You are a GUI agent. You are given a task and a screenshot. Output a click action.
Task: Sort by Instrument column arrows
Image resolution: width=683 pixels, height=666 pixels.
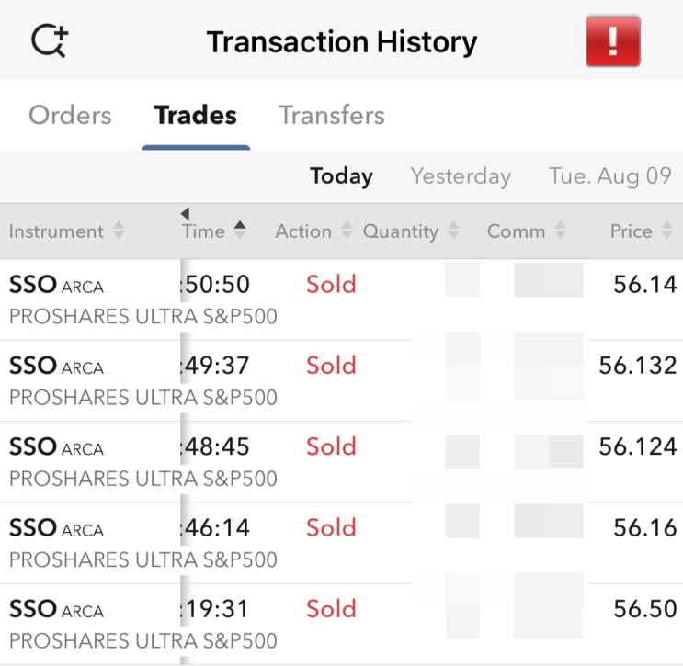119,231
